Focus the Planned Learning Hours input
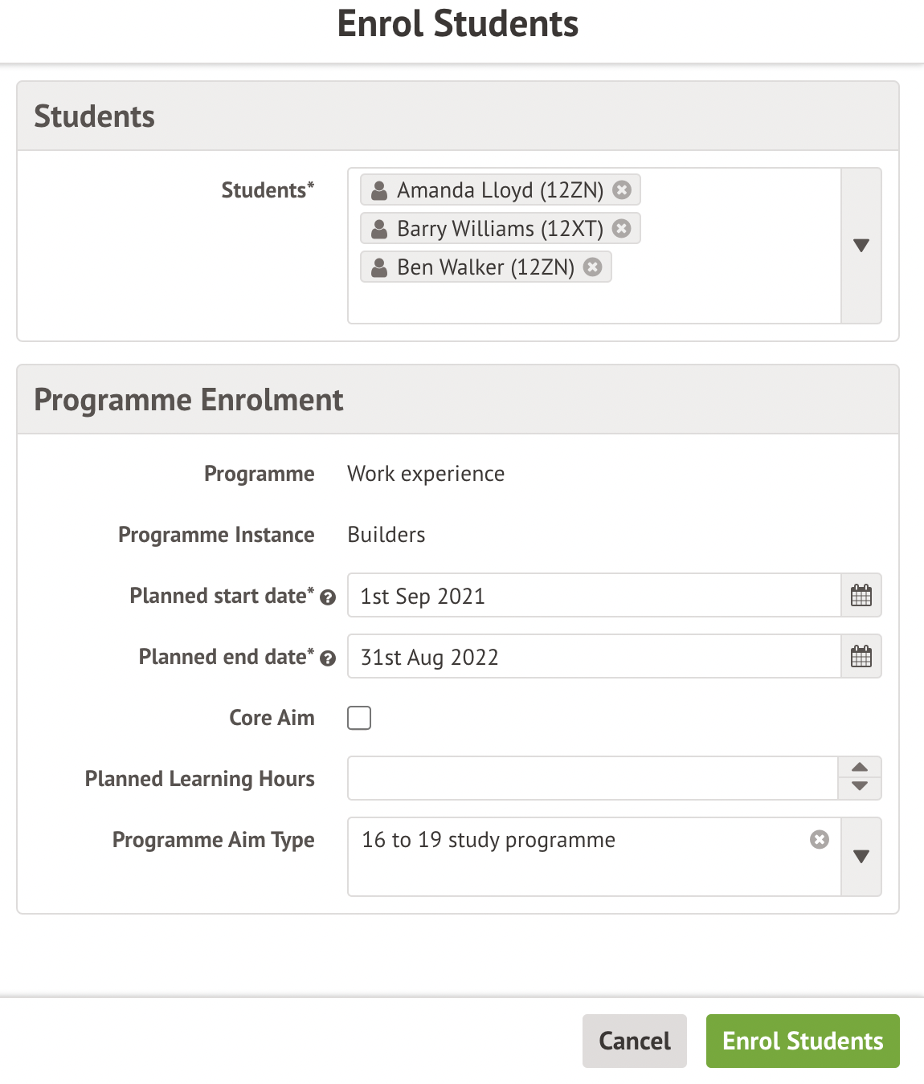 pos(593,778)
